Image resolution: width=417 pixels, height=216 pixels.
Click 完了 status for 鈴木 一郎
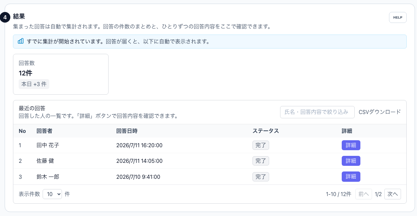[x=261, y=176]
